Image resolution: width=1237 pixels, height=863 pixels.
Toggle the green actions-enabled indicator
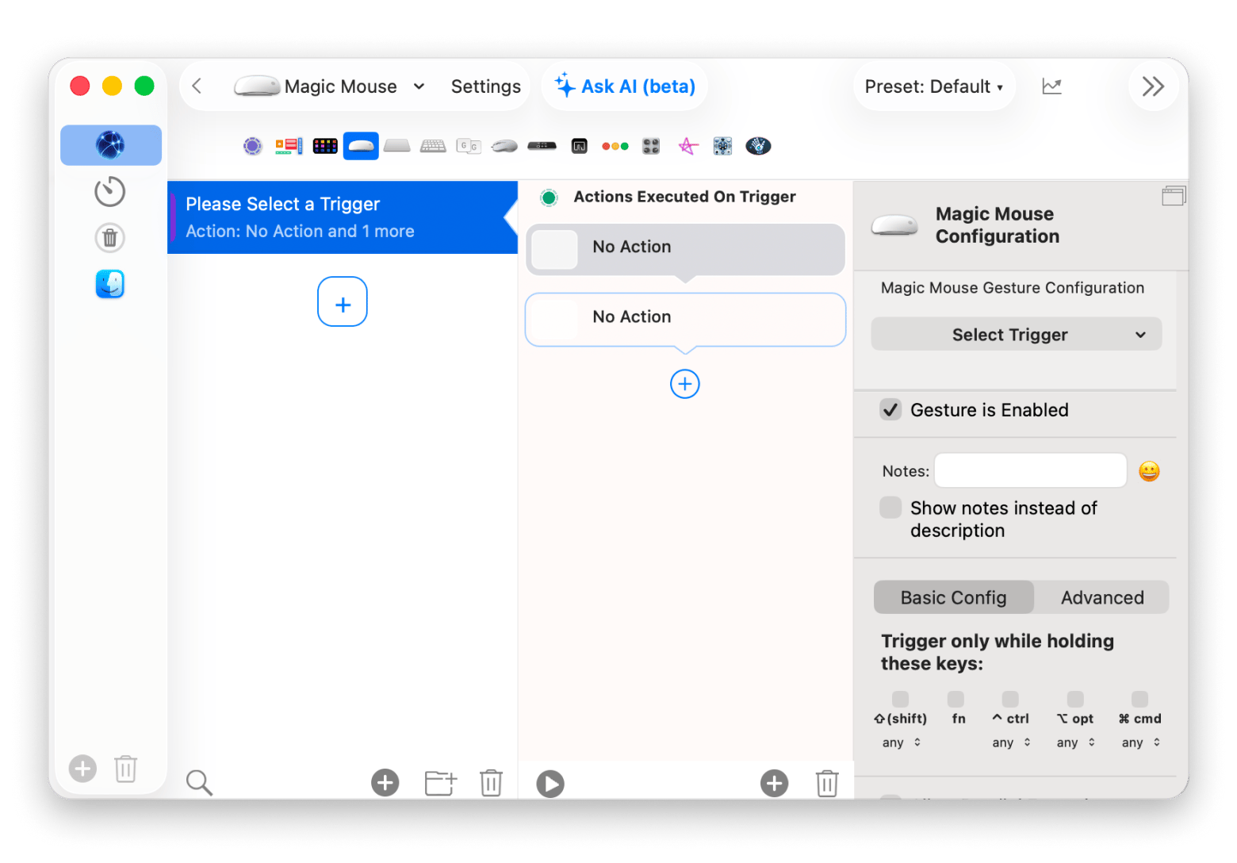(x=549, y=198)
